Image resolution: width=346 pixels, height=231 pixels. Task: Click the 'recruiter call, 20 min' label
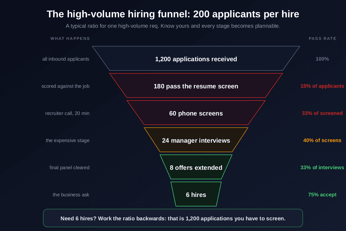point(67,113)
